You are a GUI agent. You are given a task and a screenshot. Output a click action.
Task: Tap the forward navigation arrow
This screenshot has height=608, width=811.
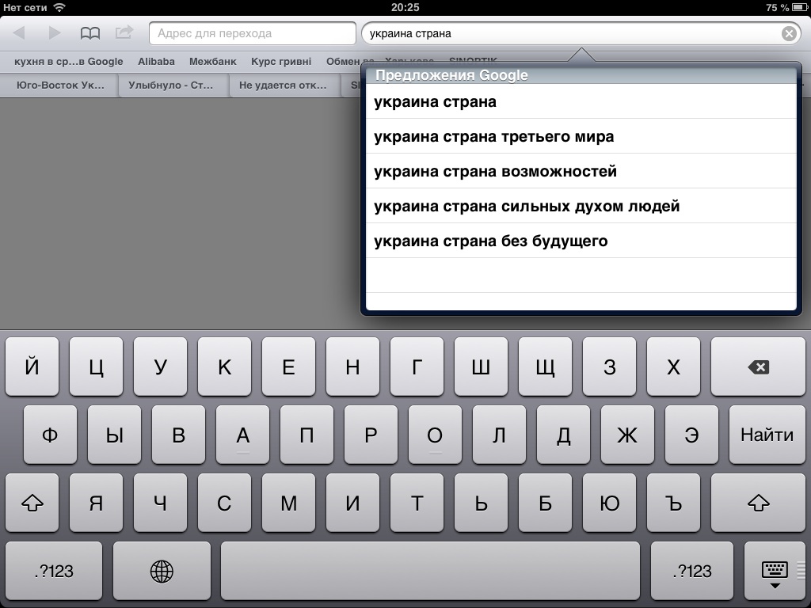click(x=55, y=33)
